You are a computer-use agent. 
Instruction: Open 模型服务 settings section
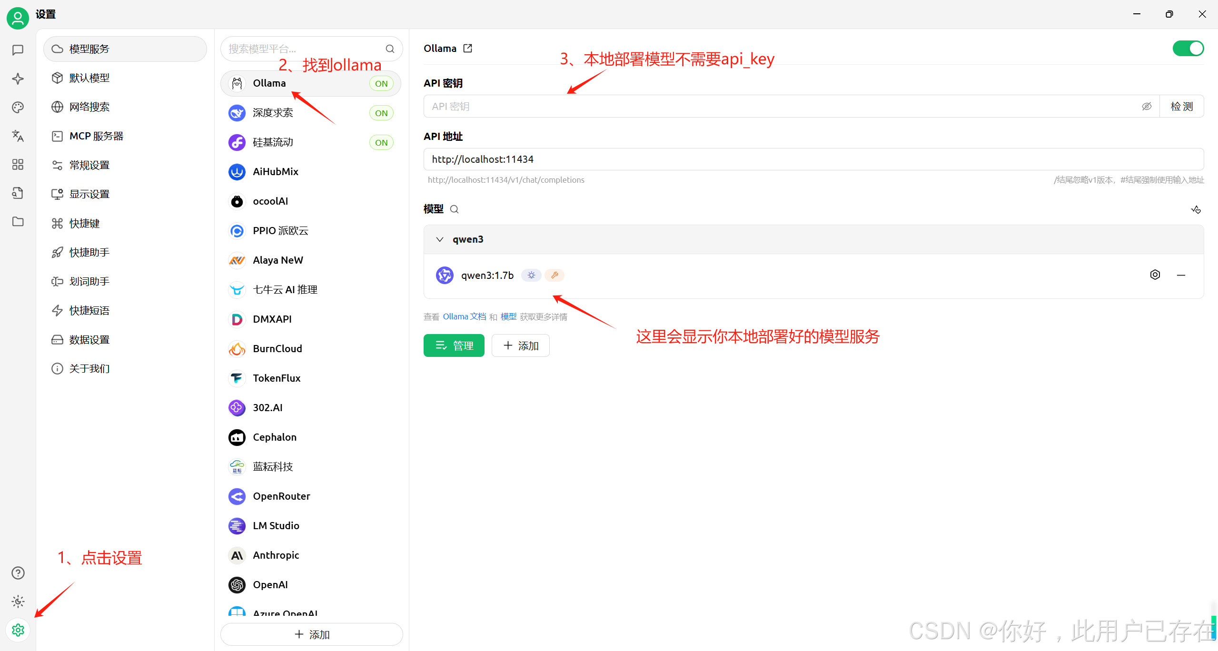(x=125, y=49)
